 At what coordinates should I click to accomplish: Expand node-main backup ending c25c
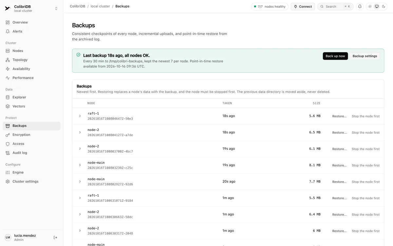click(x=80, y=165)
